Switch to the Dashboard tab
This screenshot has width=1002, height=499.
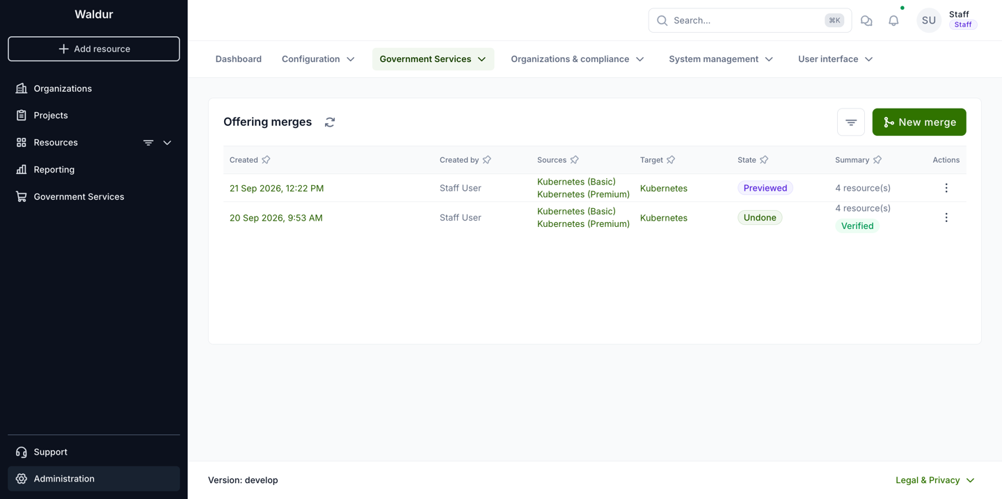click(239, 59)
